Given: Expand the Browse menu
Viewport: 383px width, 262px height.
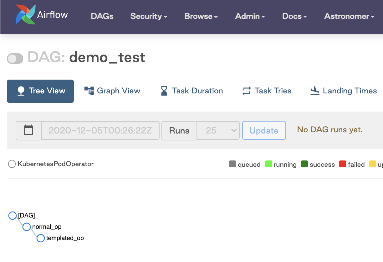Looking at the screenshot, I should pos(201,16).
